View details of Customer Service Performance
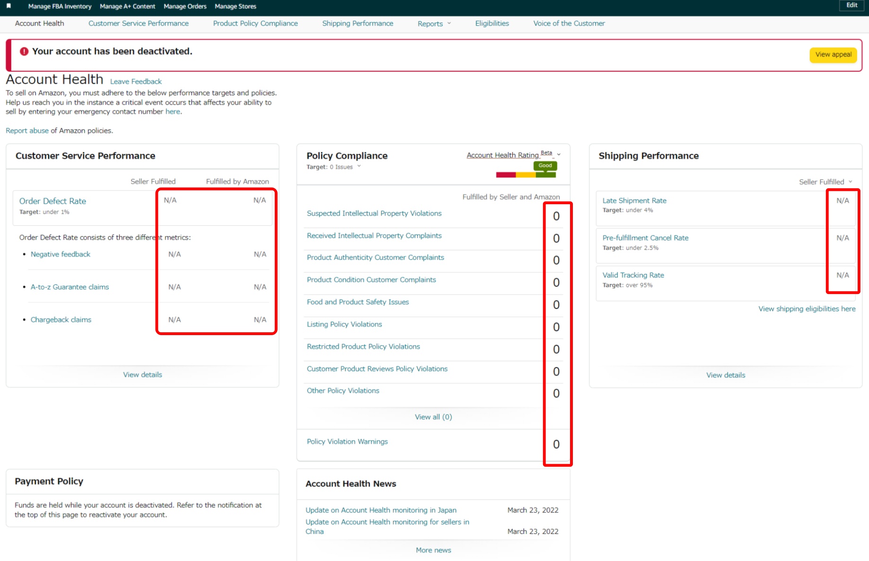The height and width of the screenshot is (561, 869). point(142,375)
